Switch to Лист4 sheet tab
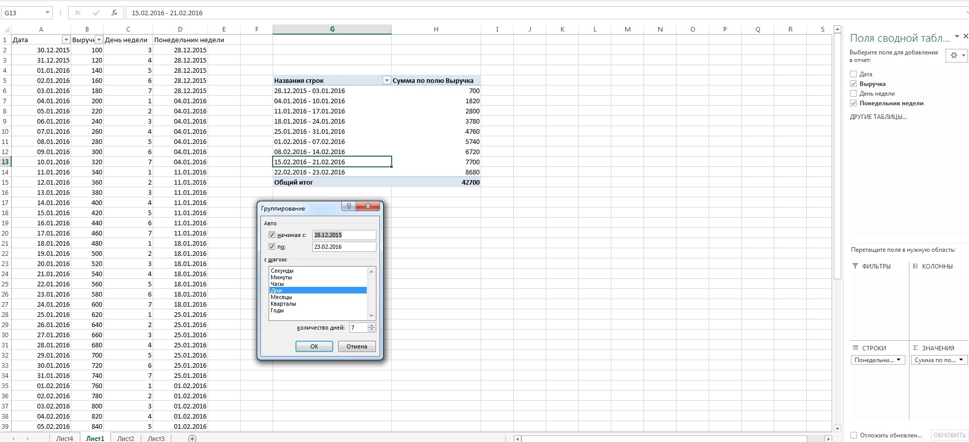Image resolution: width=969 pixels, height=442 pixels. click(65, 438)
